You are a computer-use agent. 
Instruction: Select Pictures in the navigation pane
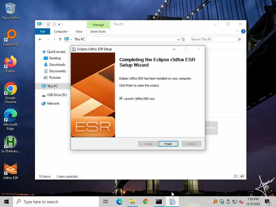click(52, 78)
